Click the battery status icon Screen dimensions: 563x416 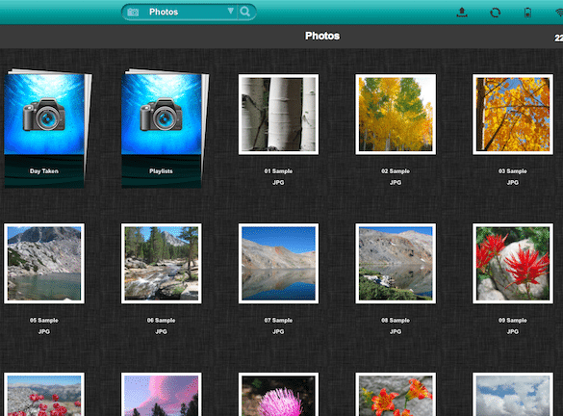click(527, 13)
